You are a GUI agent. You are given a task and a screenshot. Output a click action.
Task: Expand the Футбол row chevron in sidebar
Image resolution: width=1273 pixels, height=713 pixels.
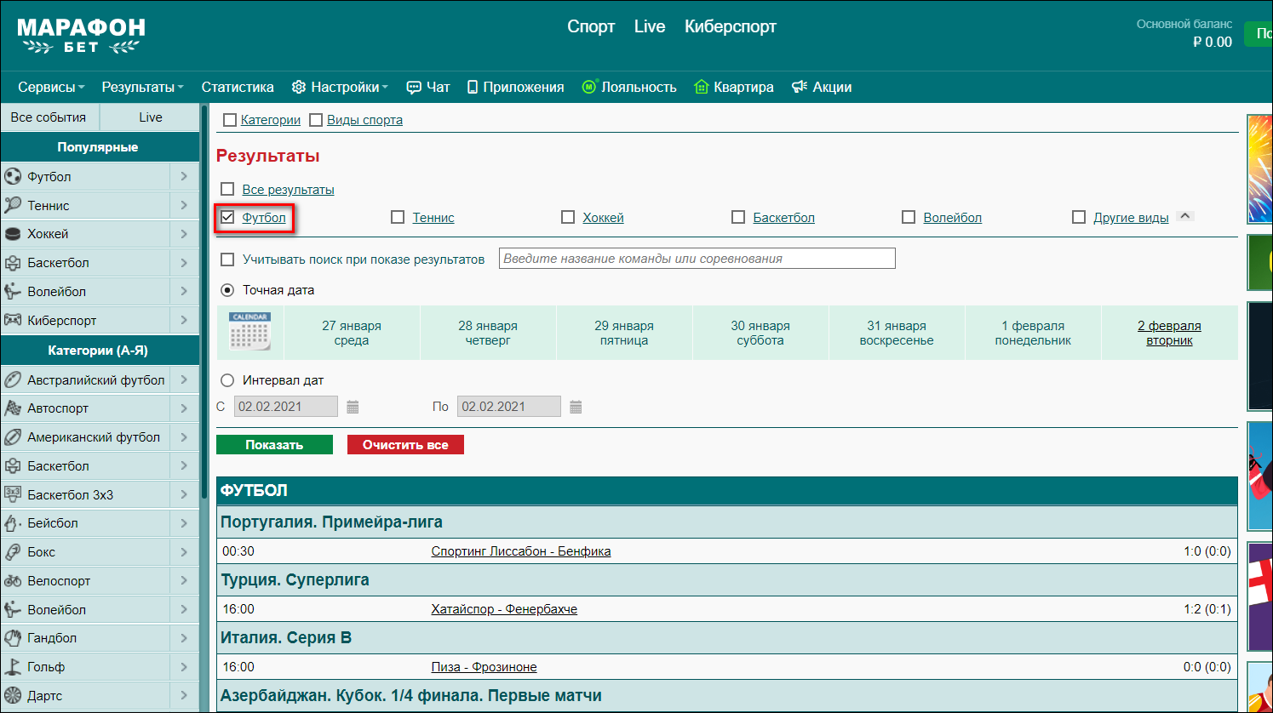184,176
